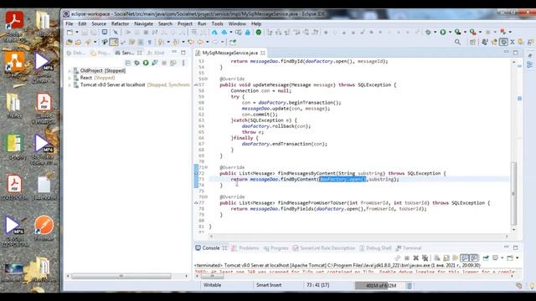Expand the OldProject server entry
This screenshot has width=536, height=301.
70,71
